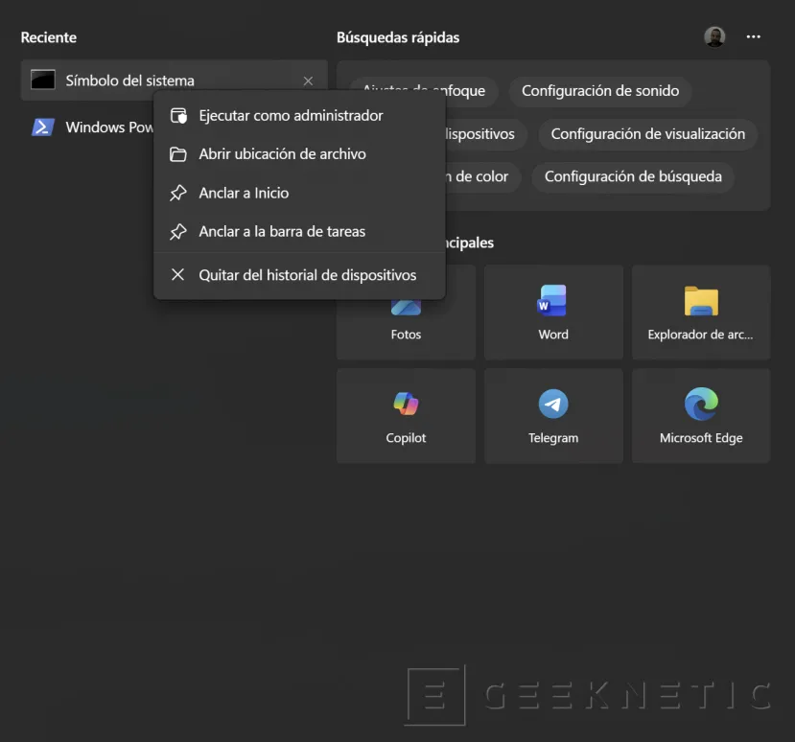Screen dimensions: 795x742
Task: Open the ellipsis options menu
Action: [753, 36]
